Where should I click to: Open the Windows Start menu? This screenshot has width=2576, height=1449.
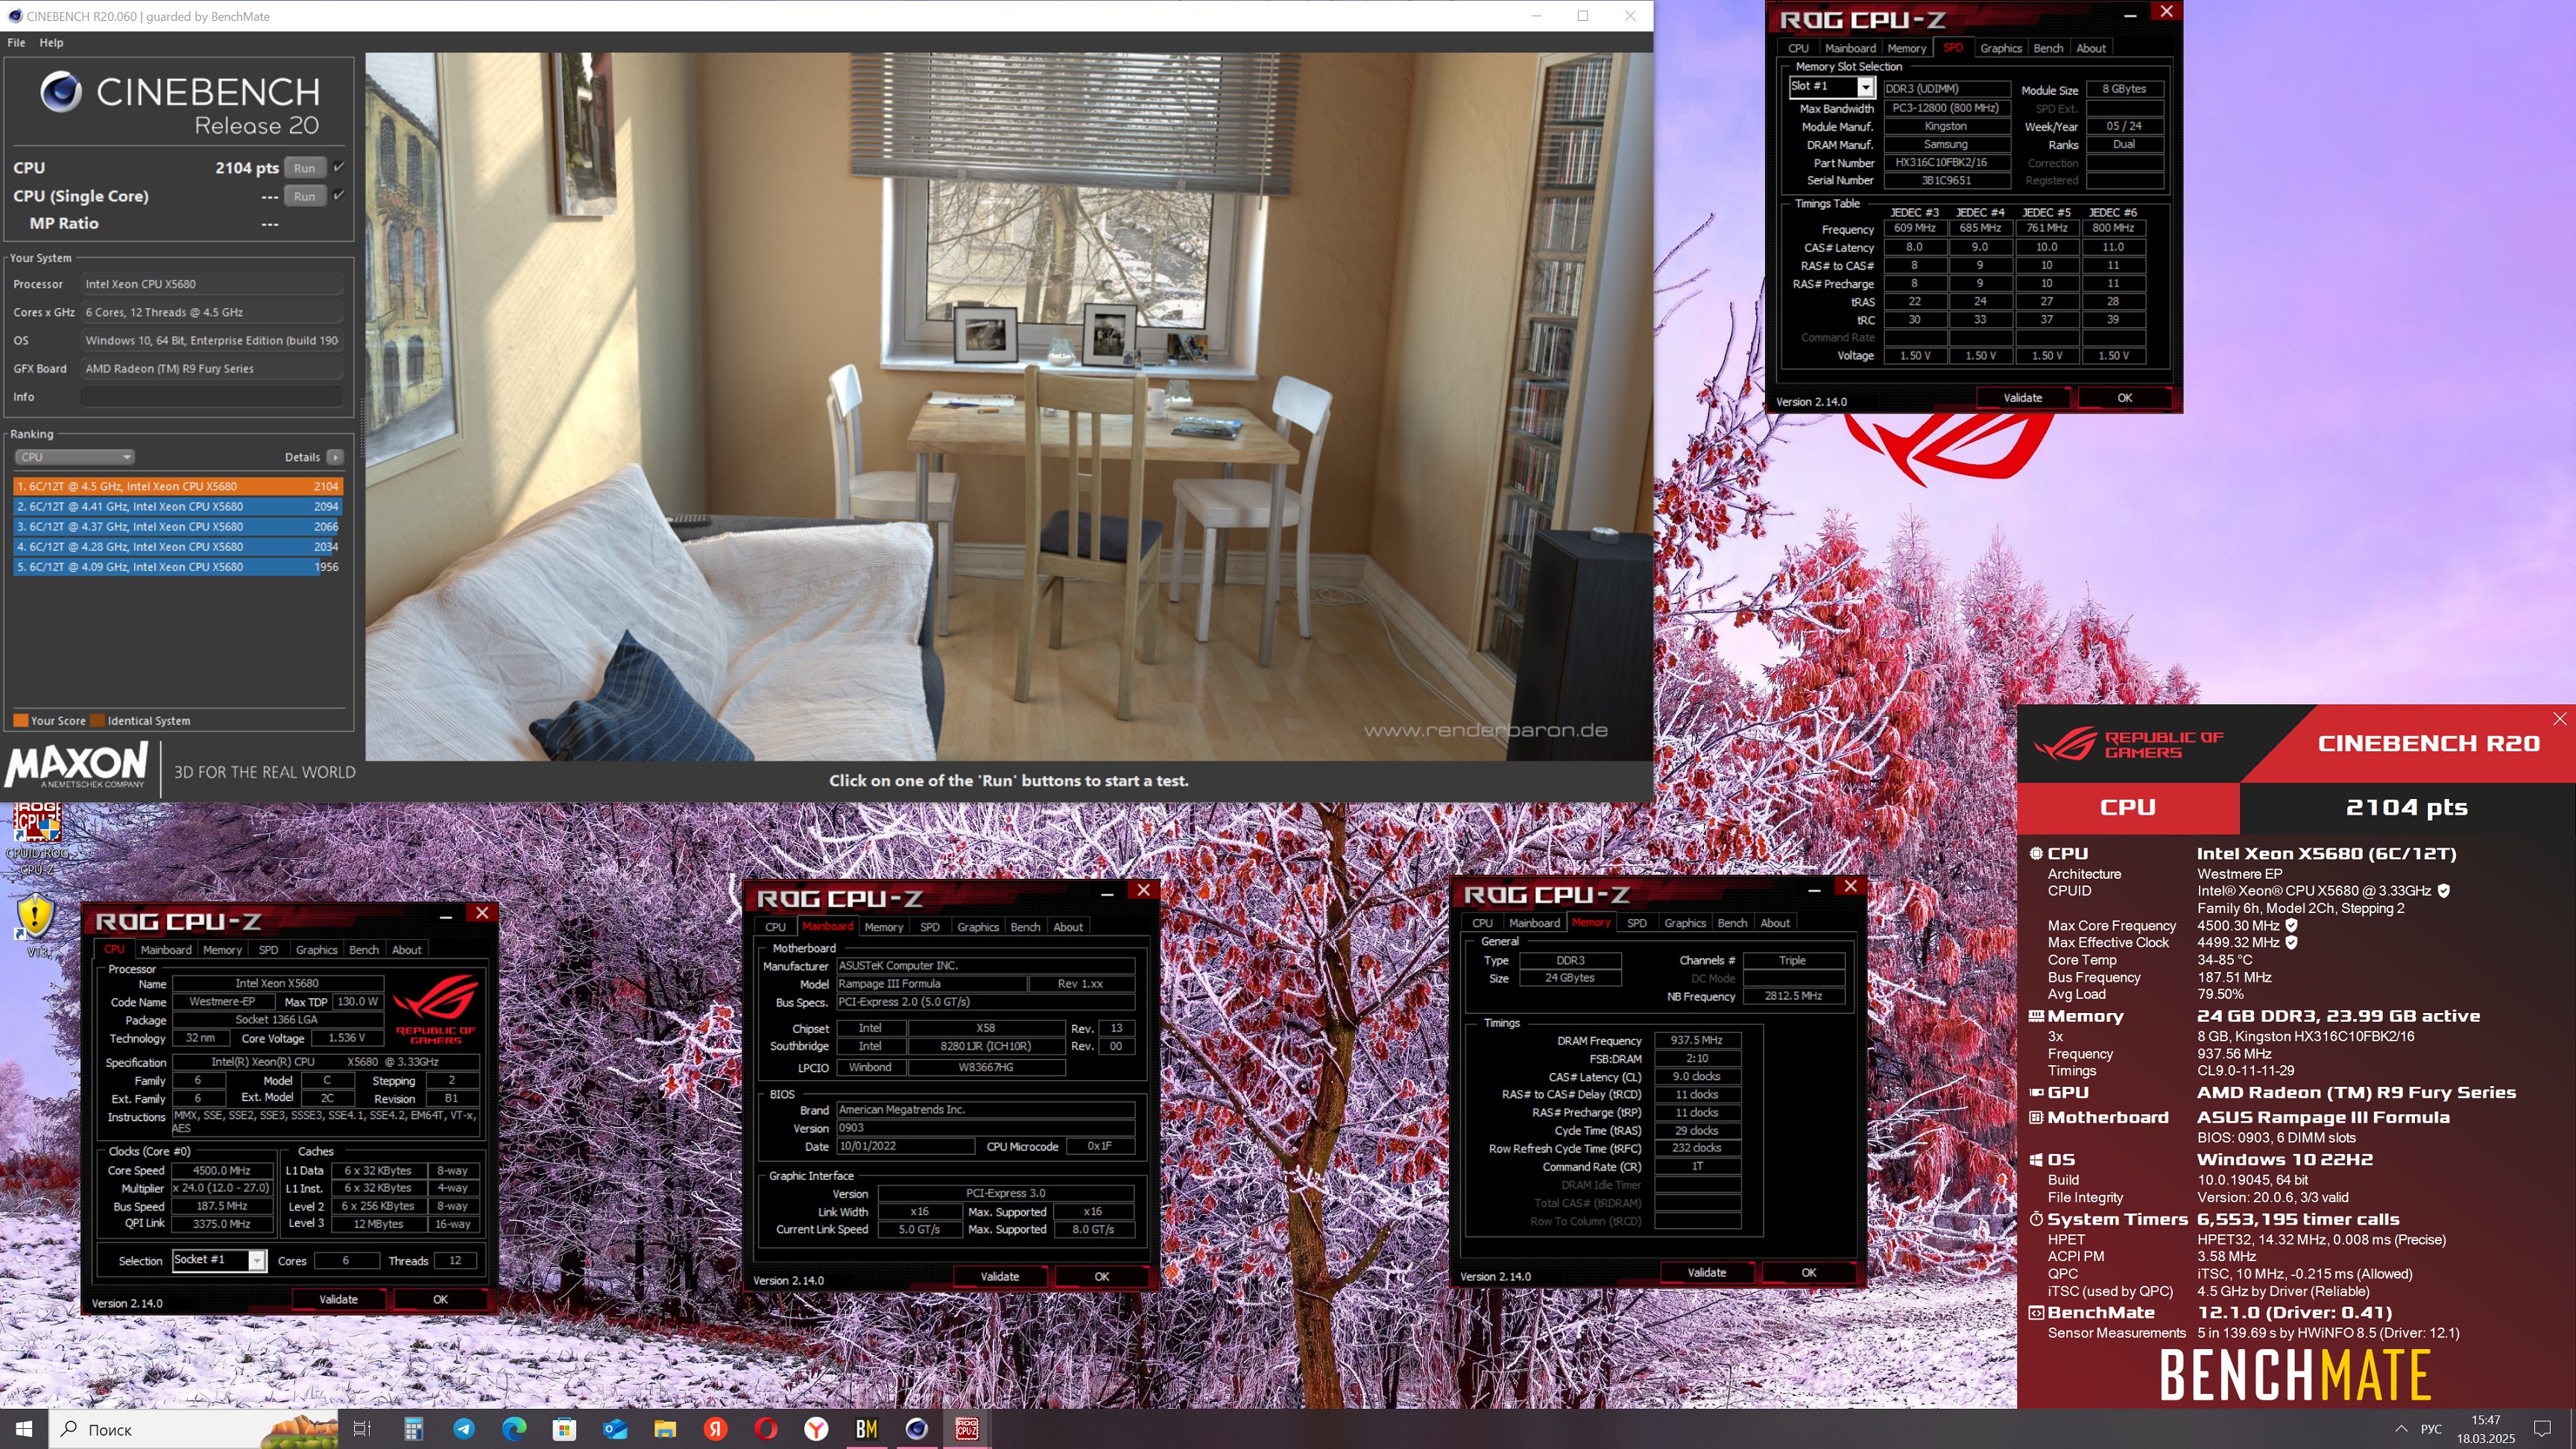24,1429
